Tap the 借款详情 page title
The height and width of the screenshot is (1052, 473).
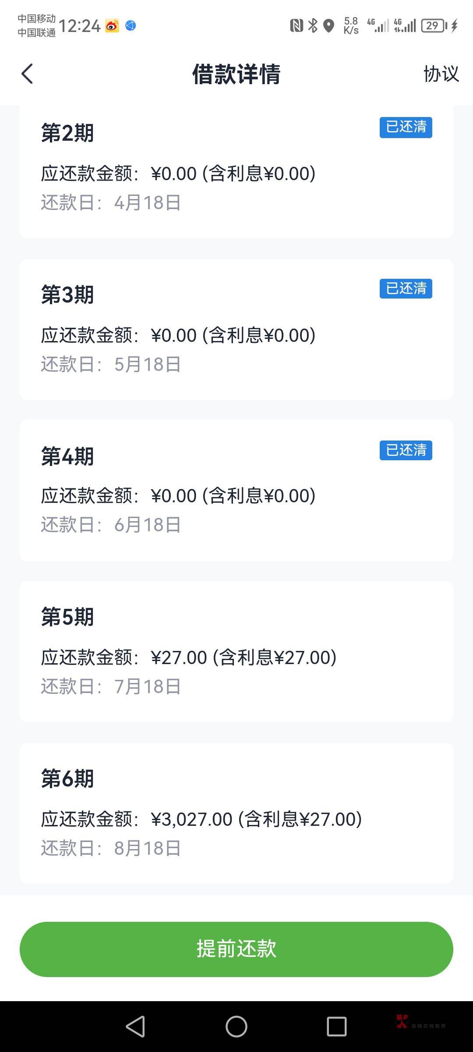click(x=236, y=74)
